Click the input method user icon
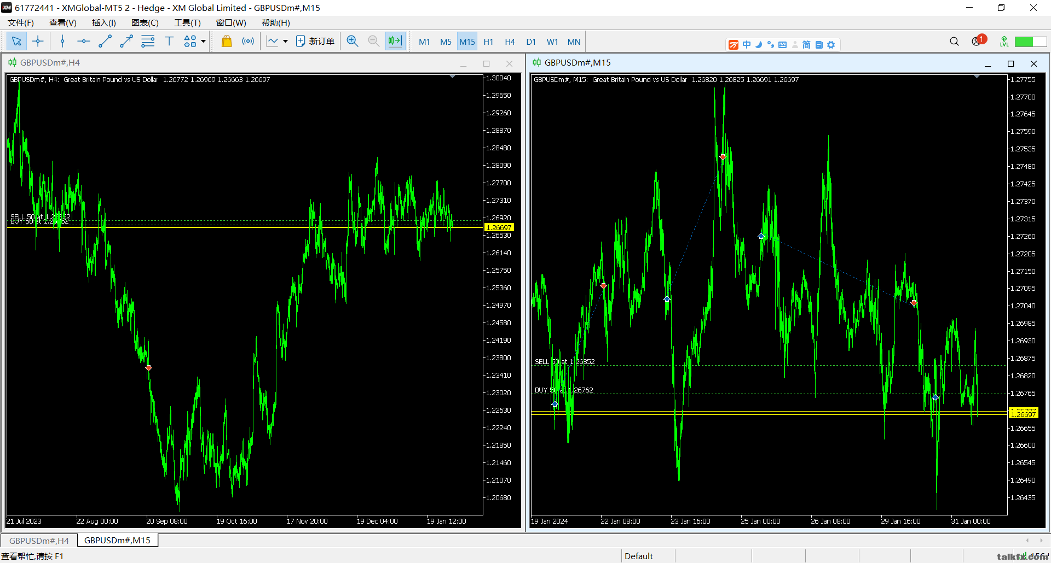The width and height of the screenshot is (1051, 563). [795, 45]
